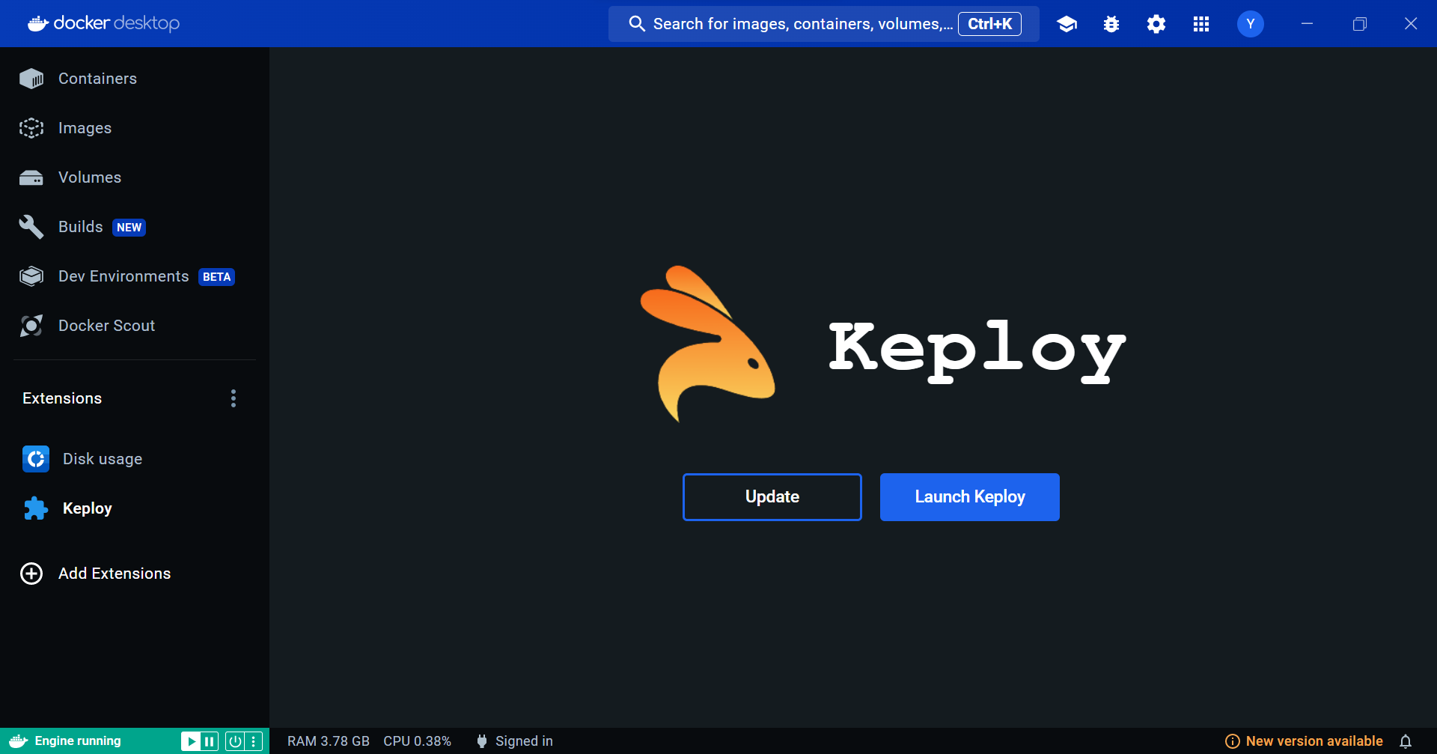Click the Add Extensions label

pyautogui.click(x=115, y=574)
